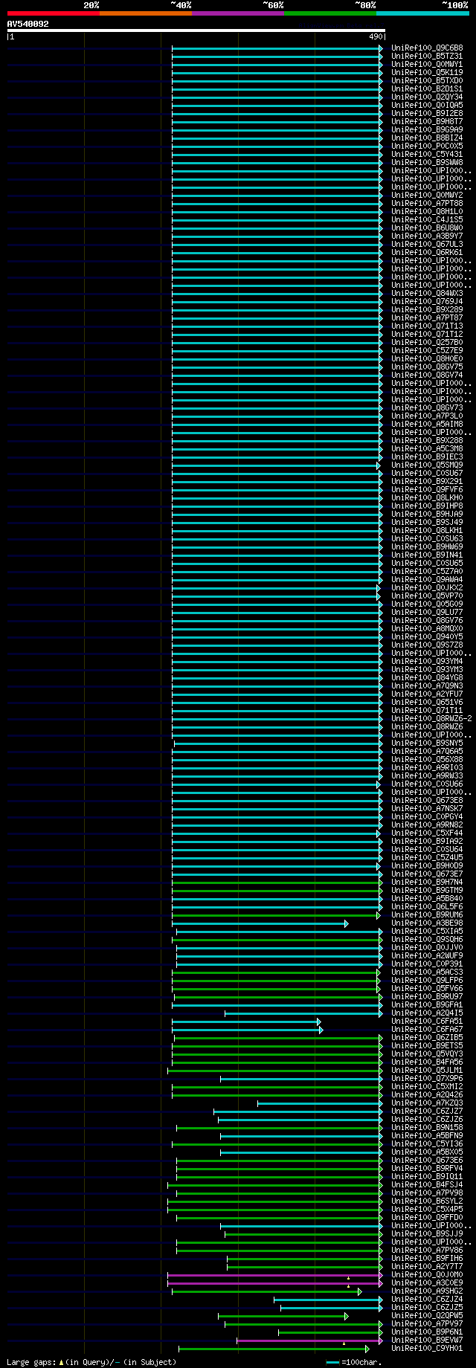The height and width of the screenshot is (1368, 476).
Task: Click short cyan bar for UniRef100_C6FA51
Action: click(x=246, y=1022)
